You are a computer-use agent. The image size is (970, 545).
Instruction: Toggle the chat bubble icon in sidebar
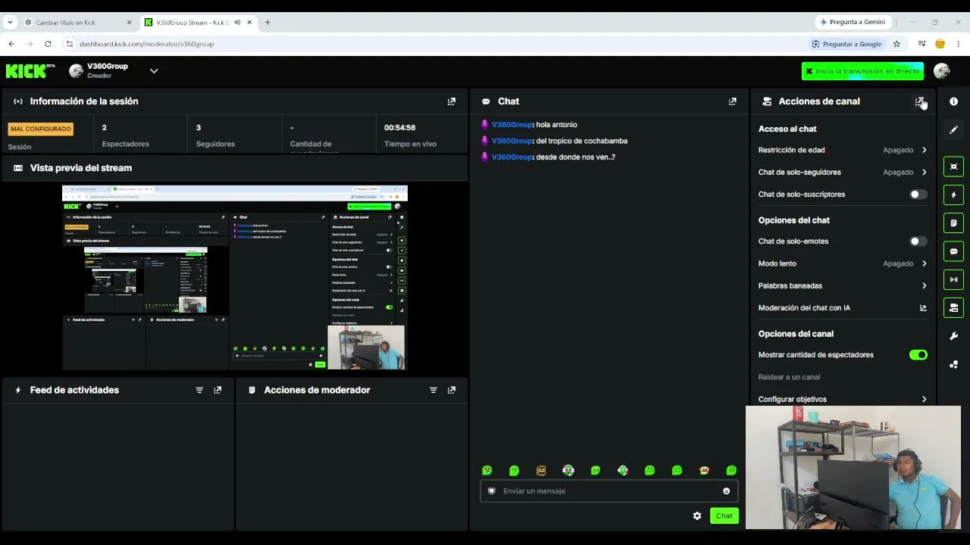953,251
